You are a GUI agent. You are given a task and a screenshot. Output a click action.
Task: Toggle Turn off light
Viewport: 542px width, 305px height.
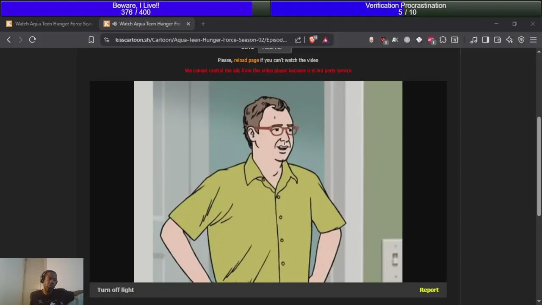[116, 290]
